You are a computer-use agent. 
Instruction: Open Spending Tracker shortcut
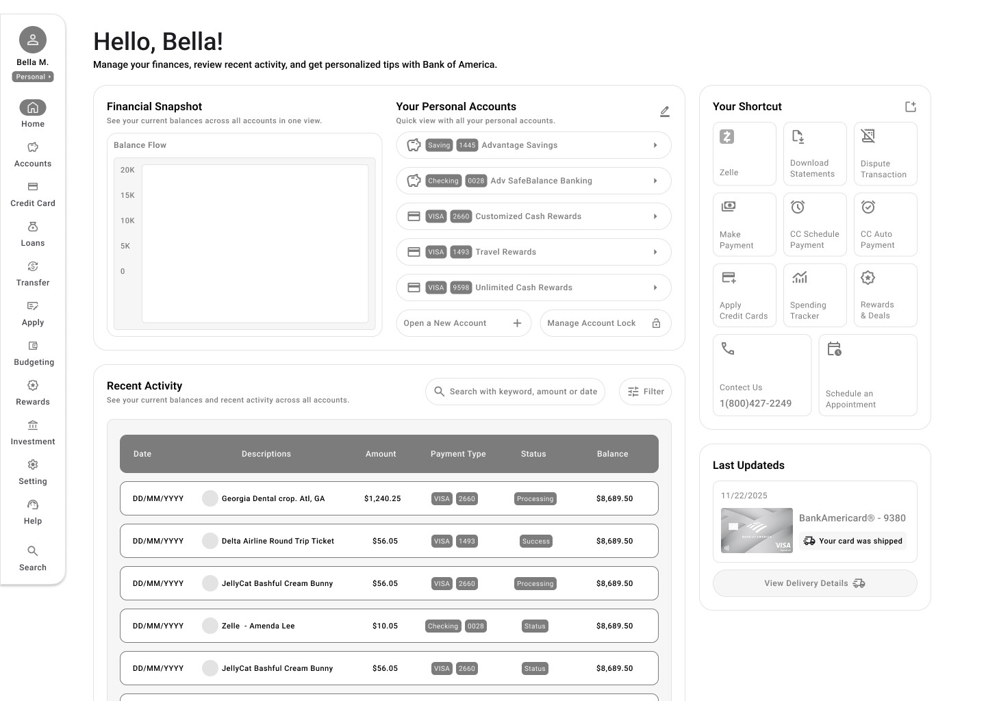(x=815, y=295)
